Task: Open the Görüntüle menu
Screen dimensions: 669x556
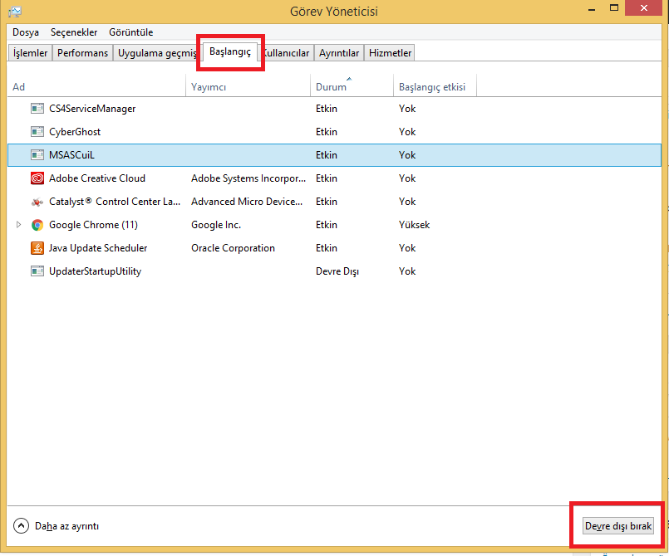Action: 130,32
